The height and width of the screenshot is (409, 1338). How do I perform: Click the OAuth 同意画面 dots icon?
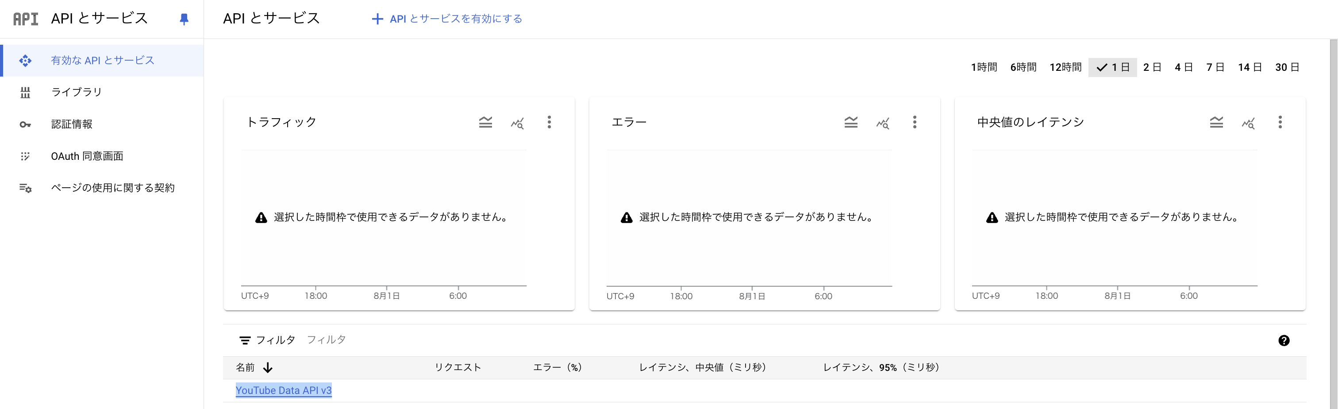click(x=25, y=156)
